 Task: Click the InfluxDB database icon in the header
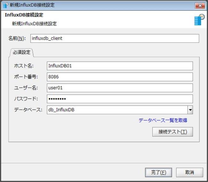coord(199,20)
